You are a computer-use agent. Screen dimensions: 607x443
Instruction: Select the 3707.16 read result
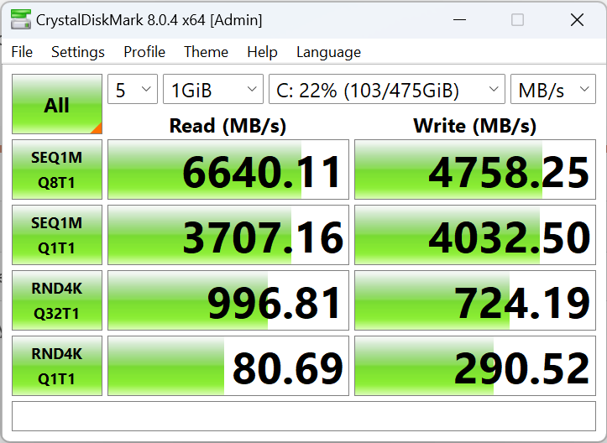(228, 235)
